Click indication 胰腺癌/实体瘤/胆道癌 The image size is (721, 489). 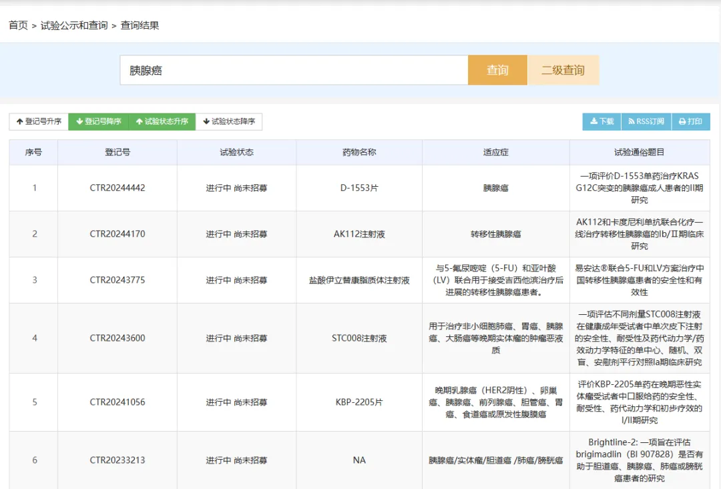pos(495,460)
